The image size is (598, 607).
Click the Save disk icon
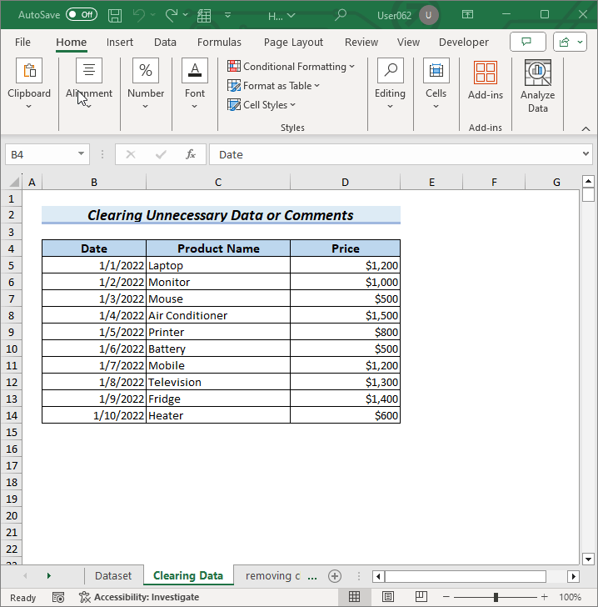(x=115, y=15)
